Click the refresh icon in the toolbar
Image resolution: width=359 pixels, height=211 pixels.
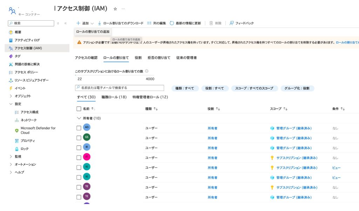click(x=172, y=23)
